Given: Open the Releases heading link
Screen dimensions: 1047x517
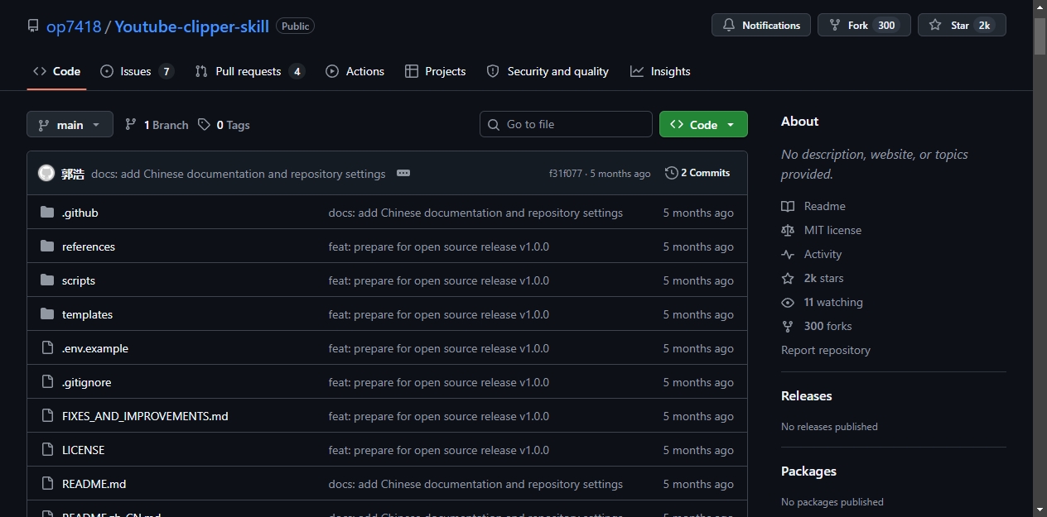Looking at the screenshot, I should [807, 395].
